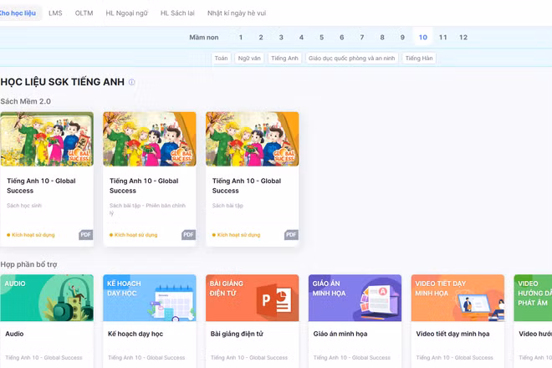Image resolution: width=552 pixels, height=368 pixels.
Task: Click the Hợp phần bổ trợ heading
Action: pyautogui.click(x=29, y=264)
